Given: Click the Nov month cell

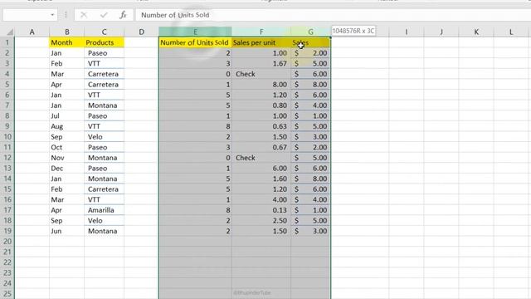Looking at the screenshot, I should point(66,158).
